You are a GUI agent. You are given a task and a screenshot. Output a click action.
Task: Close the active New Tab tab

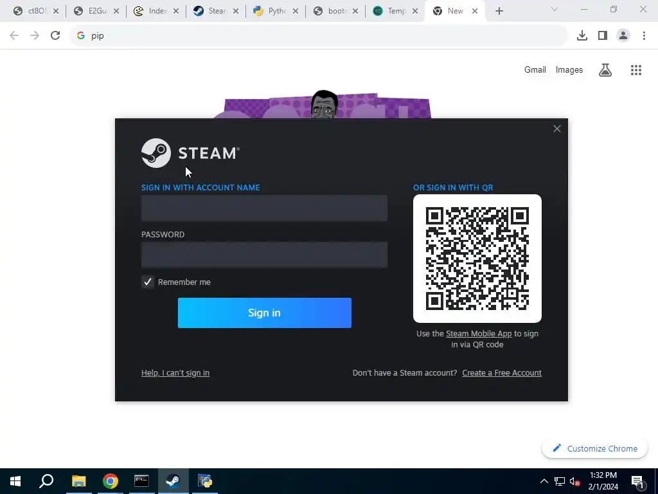[x=475, y=12]
